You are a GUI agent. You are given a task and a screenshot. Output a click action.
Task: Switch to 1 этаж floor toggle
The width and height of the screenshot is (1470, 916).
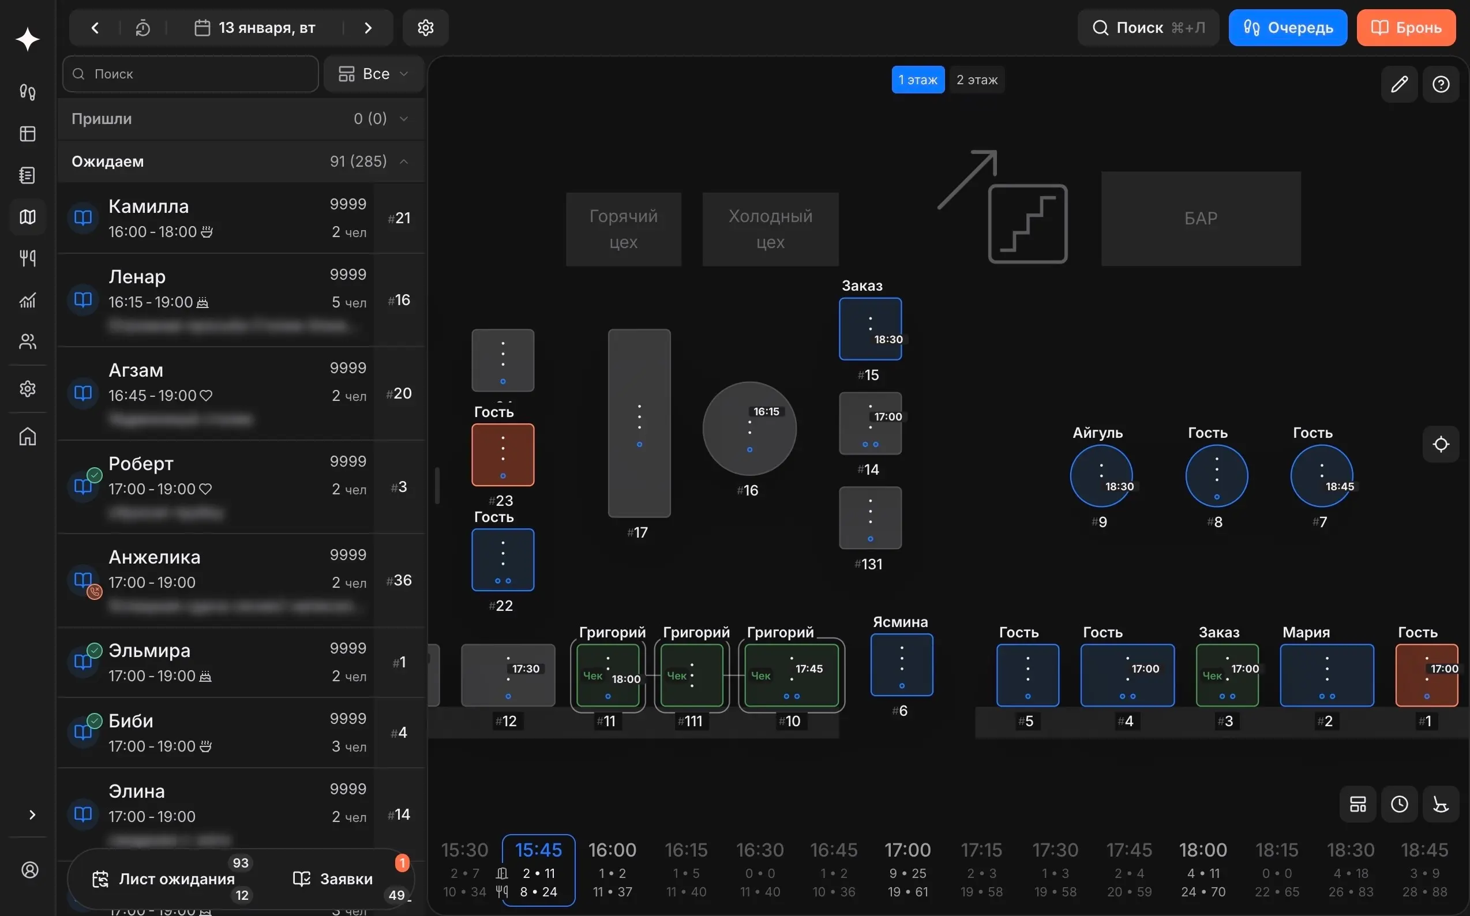(x=917, y=80)
